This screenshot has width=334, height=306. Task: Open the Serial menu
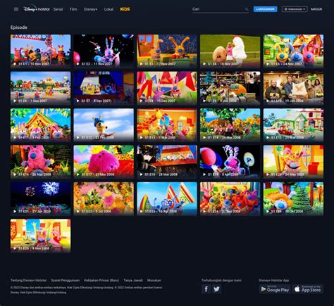point(58,9)
